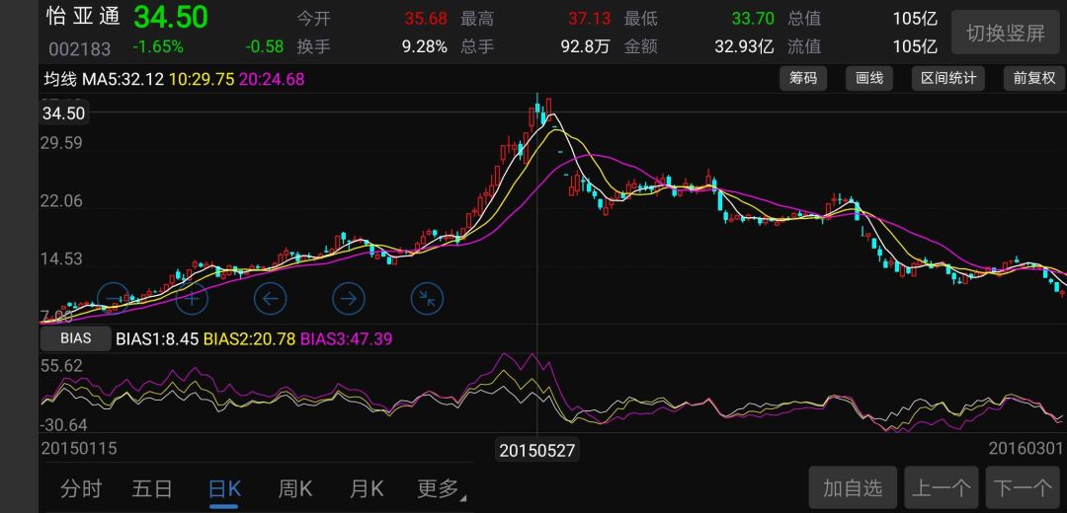
Task: Click the BIAS2:20.78 value
Action: point(250,338)
